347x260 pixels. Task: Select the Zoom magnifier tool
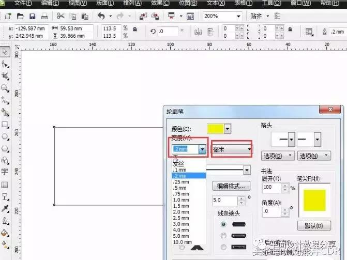[x=5, y=88]
